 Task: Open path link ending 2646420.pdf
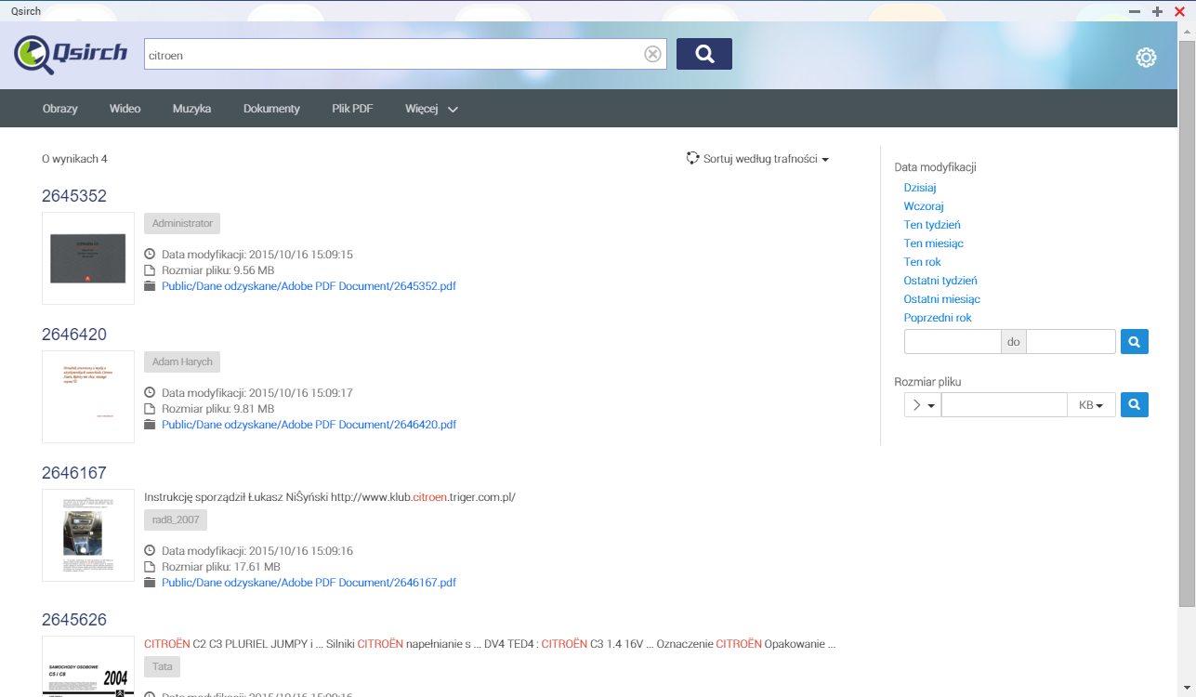(x=309, y=425)
